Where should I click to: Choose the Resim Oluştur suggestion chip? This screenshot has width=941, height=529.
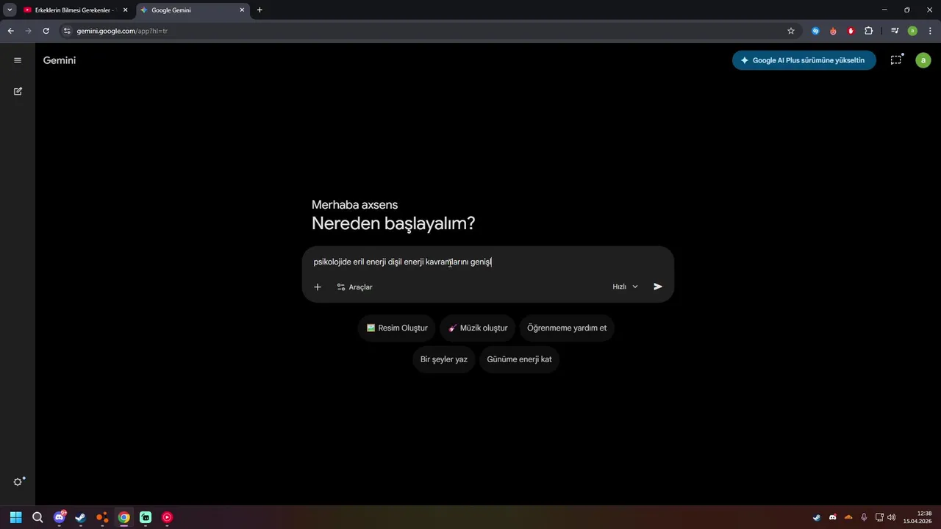(x=397, y=328)
